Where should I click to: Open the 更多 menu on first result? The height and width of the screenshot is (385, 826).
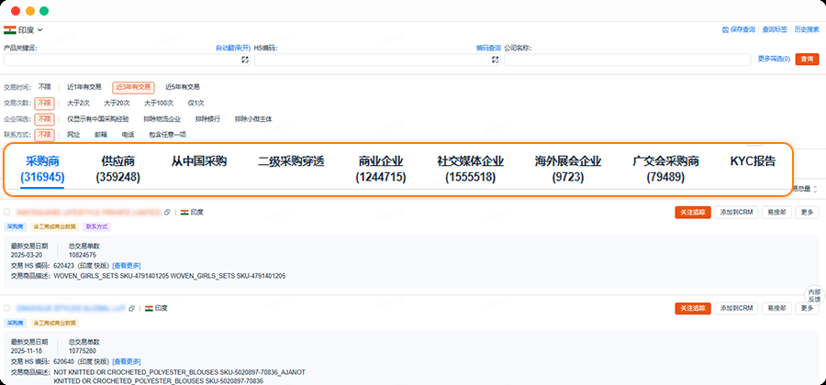(x=807, y=212)
